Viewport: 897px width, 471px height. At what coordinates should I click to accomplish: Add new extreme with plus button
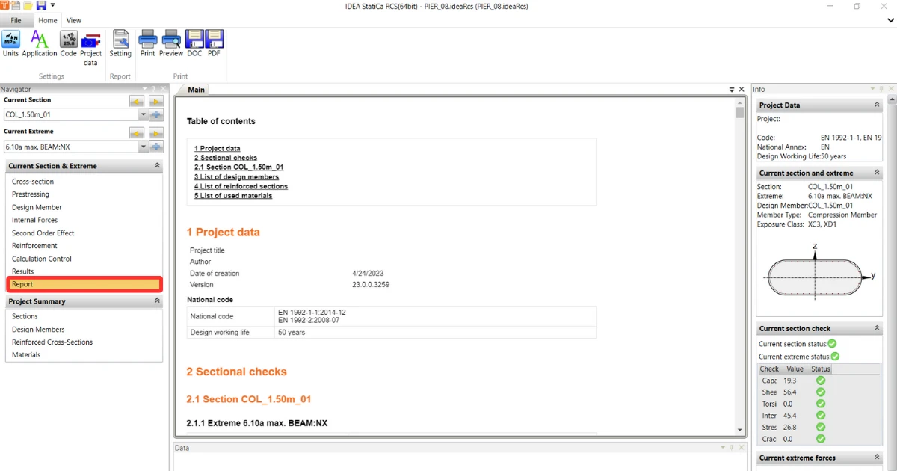(156, 147)
